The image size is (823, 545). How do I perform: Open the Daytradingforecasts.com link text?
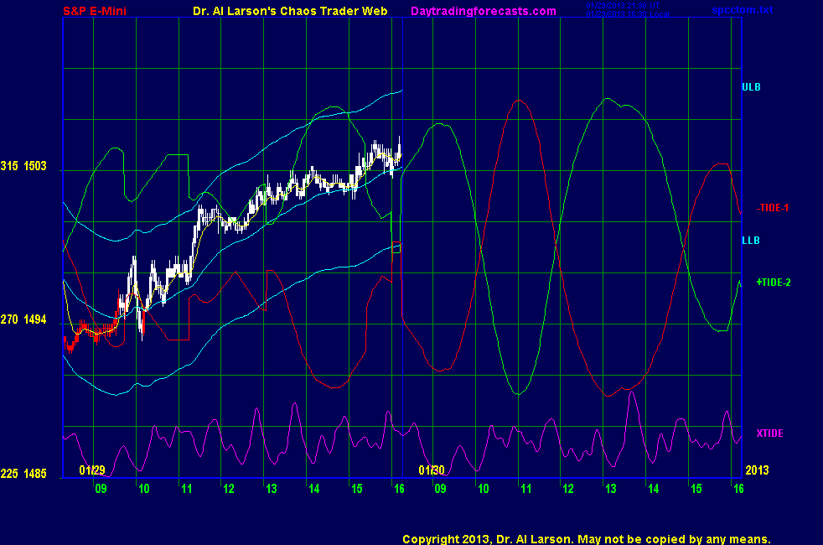[x=484, y=11]
